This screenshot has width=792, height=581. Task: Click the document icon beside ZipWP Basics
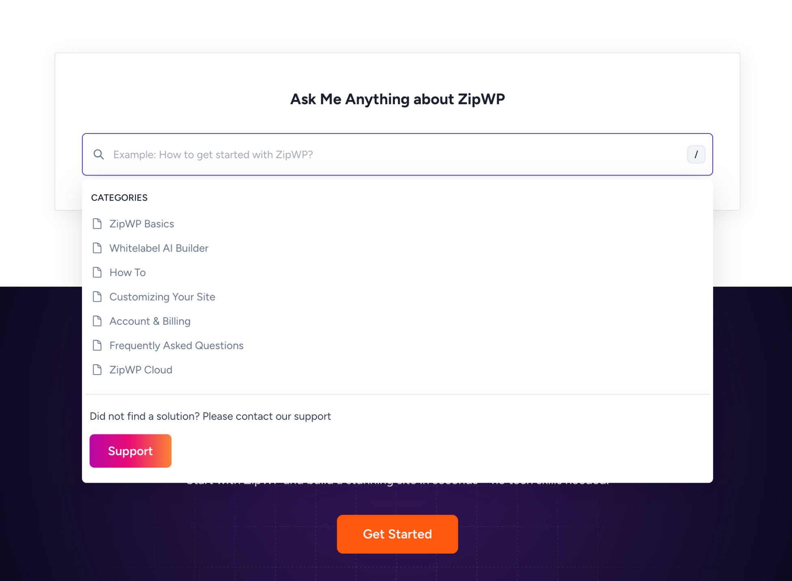pos(97,223)
